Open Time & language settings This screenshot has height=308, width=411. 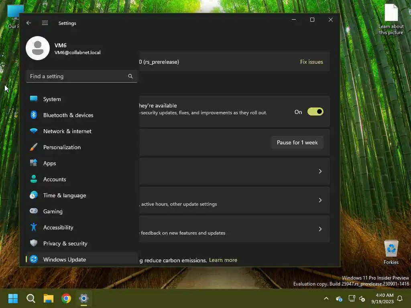(82, 195)
